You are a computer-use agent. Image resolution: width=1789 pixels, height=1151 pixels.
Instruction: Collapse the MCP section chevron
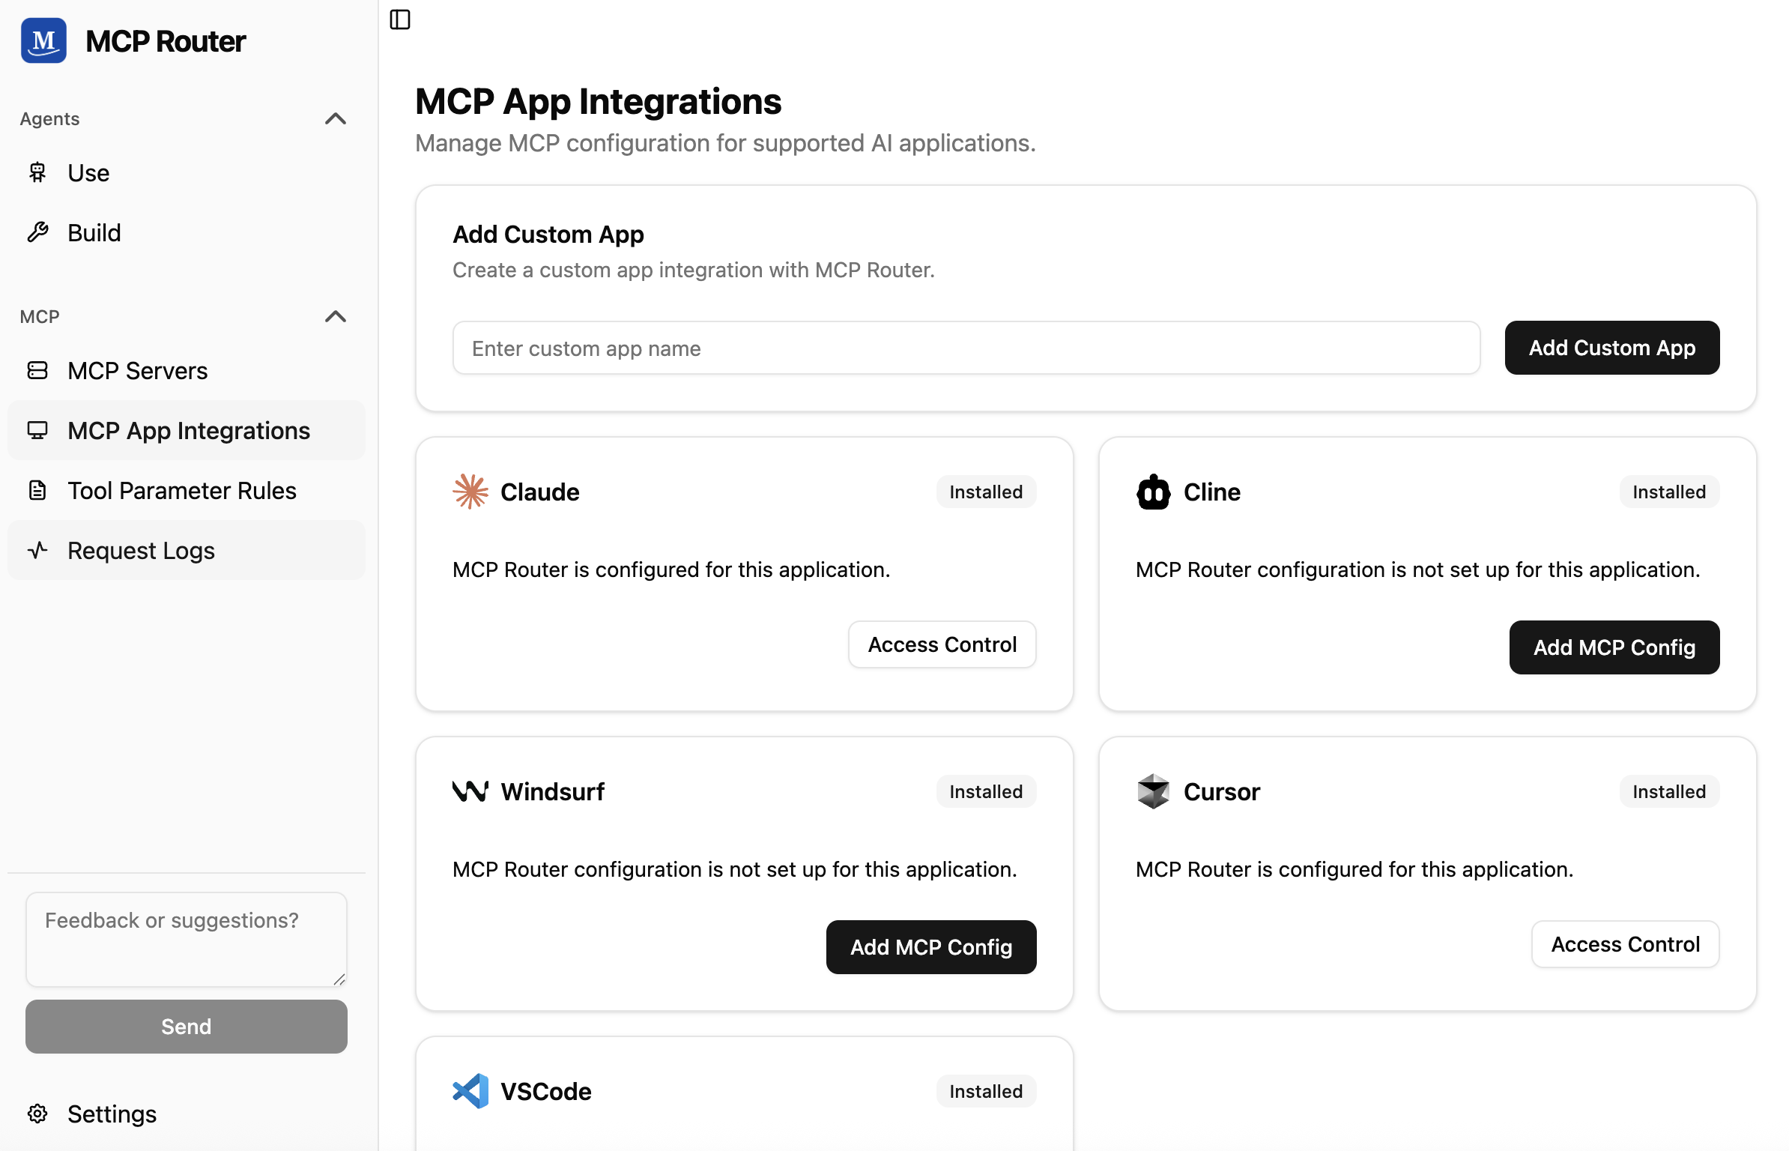click(335, 316)
